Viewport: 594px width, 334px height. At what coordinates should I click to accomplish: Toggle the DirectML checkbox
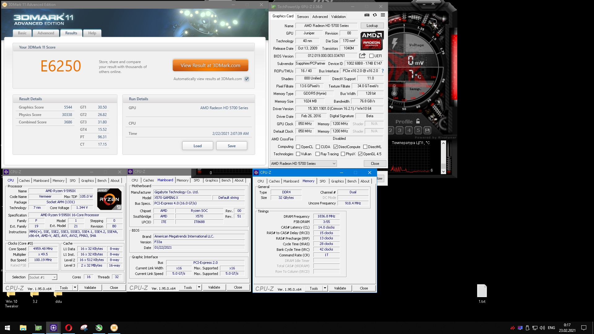tap(365, 147)
